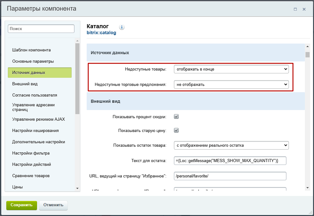
Task: Maximize the component parameters dialog
Action: [295, 9]
